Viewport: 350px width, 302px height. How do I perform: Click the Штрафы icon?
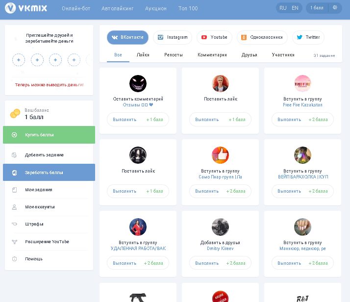coord(14,224)
